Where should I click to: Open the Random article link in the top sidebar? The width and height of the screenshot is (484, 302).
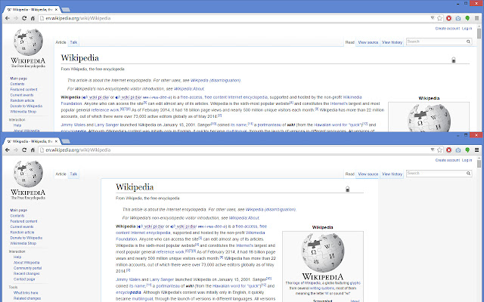(x=22, y=100)
